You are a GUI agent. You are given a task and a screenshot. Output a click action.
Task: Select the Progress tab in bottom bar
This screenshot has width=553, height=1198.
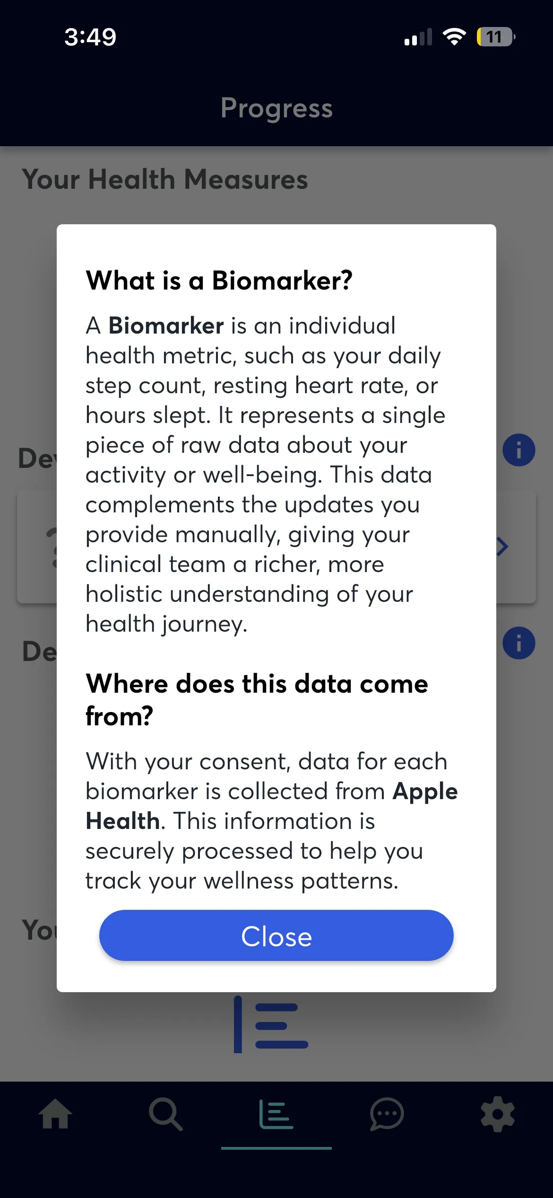pyautogui.click(x=276, y=1114)
